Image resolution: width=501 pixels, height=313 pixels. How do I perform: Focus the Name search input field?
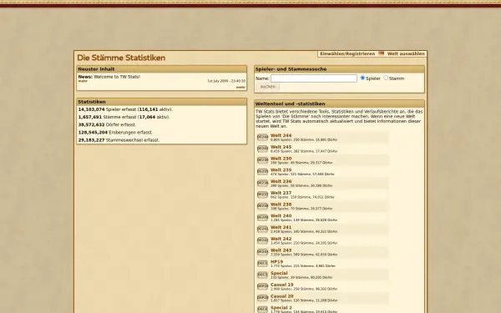[314, 78]
